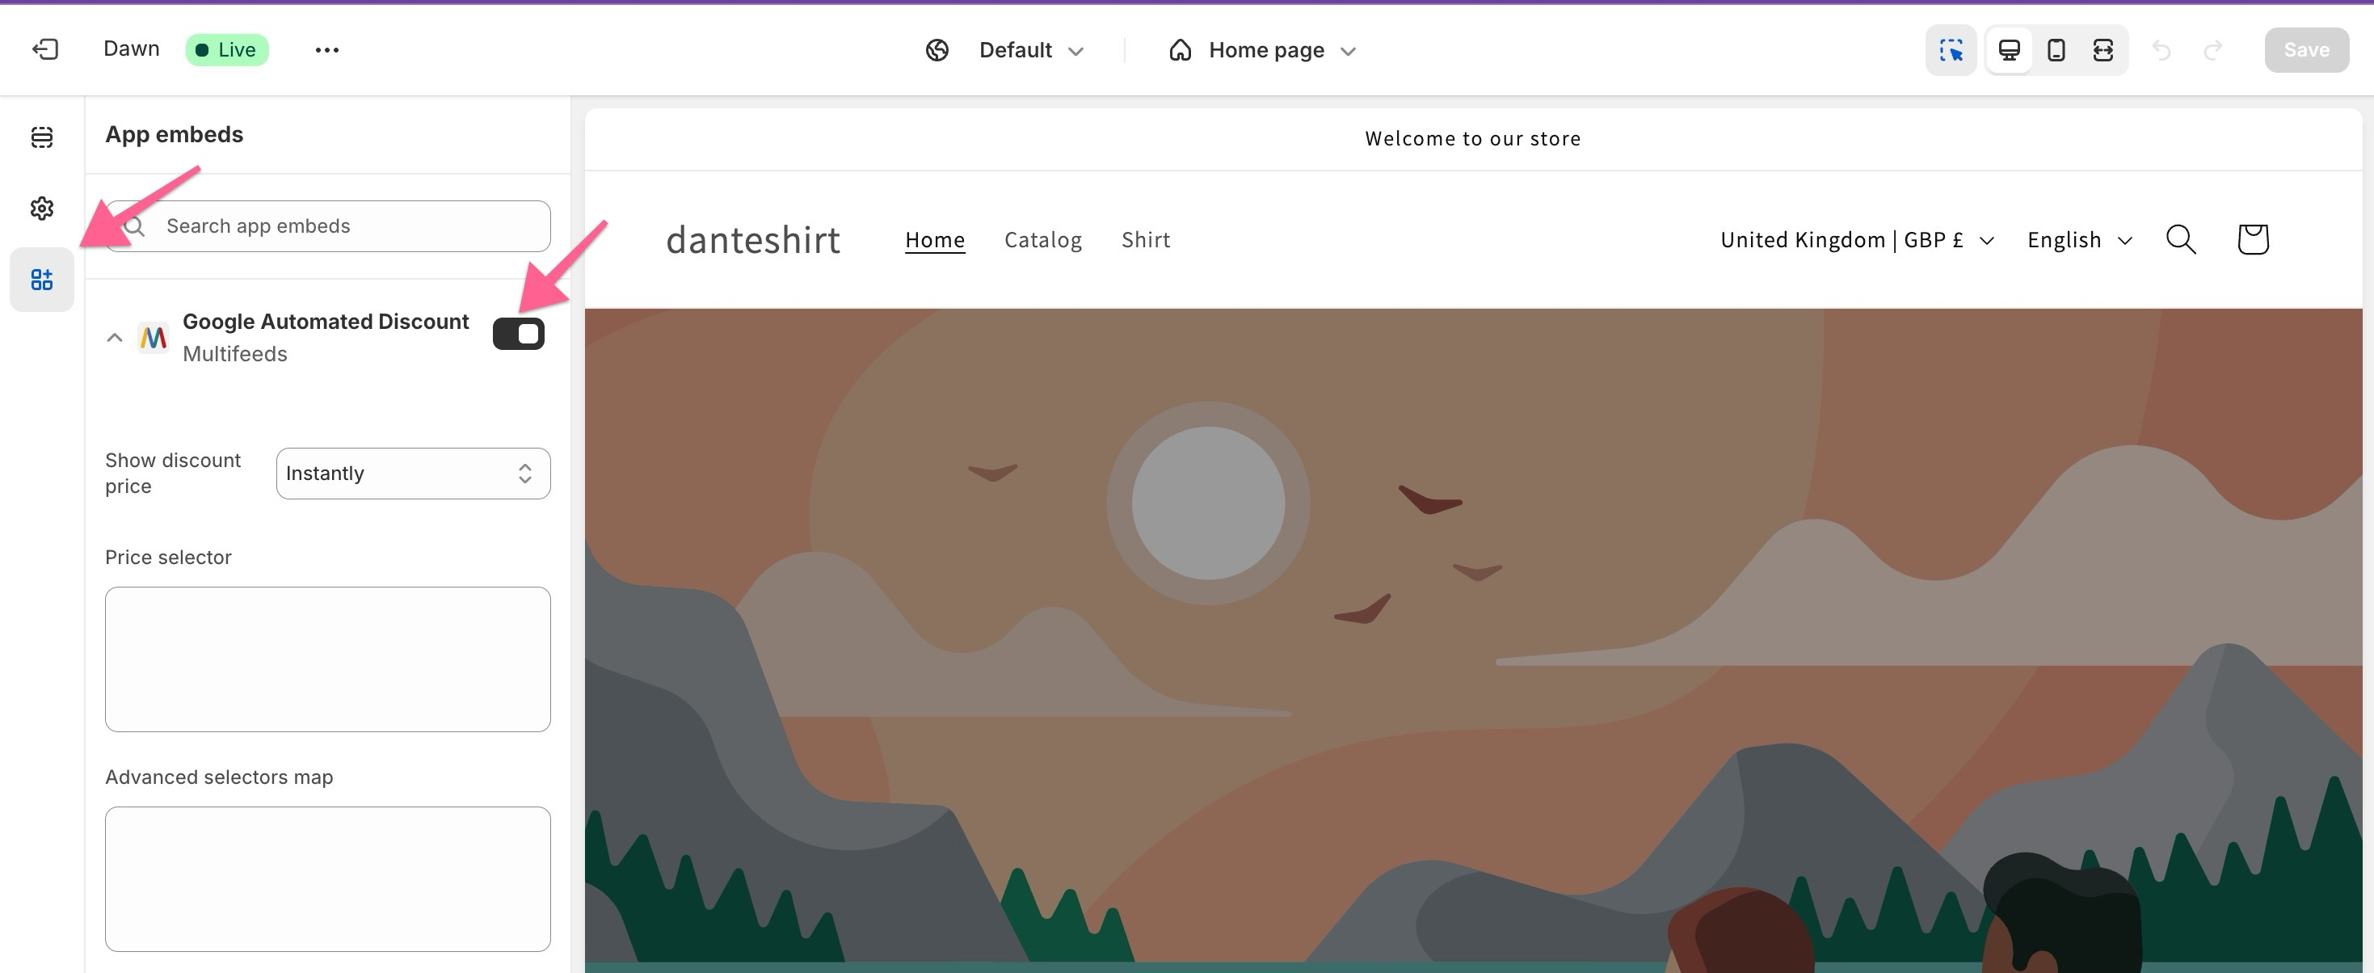Click the Show discount price label

[x=173, y=473]
